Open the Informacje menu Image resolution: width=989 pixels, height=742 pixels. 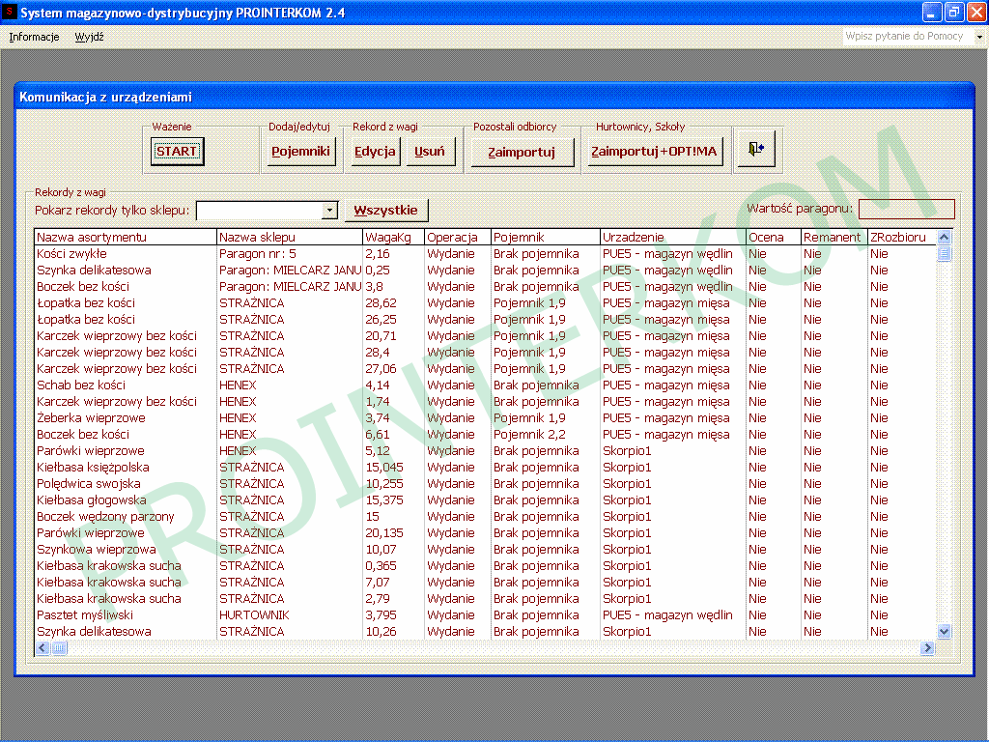point(34,37)
